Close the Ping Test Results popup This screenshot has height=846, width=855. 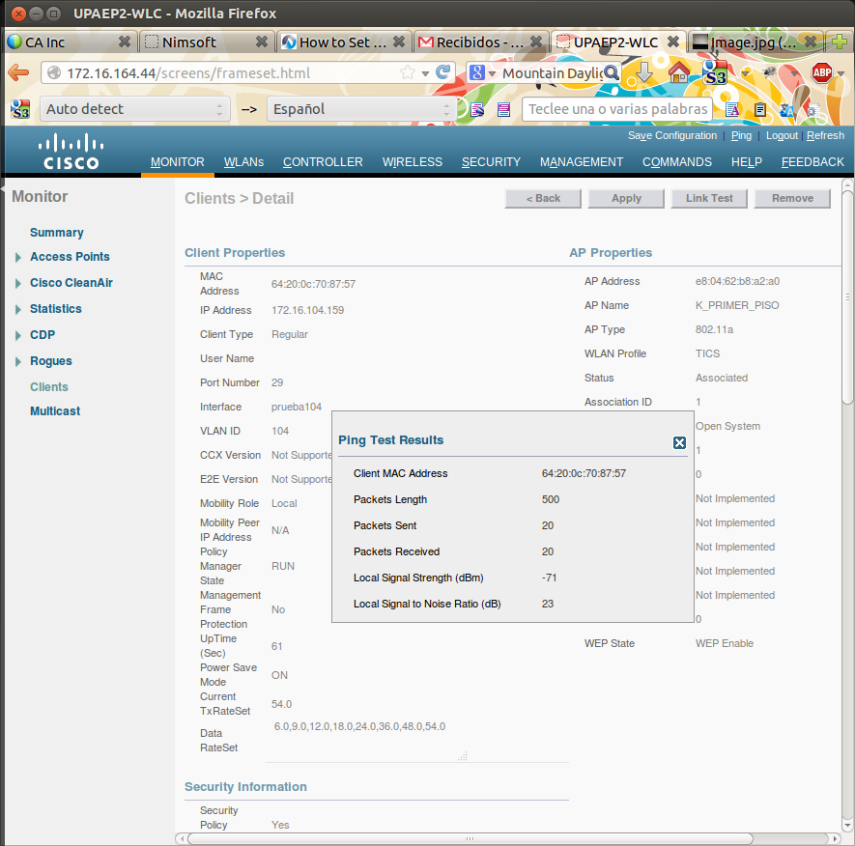coord(679,442)
